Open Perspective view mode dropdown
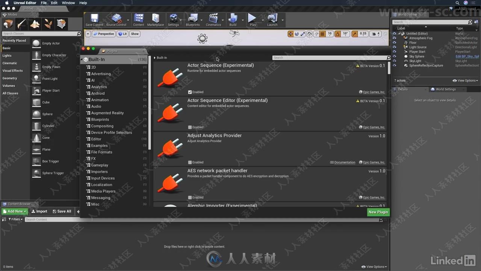Viewport: 481px width, 271px height. pyautogui.click(x=104, y=34)
